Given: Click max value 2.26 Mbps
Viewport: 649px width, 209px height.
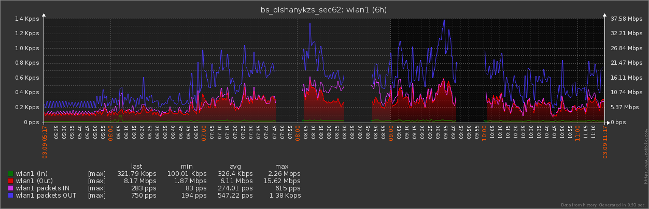Looking at the screenshot, I should [x=284, y=174].
